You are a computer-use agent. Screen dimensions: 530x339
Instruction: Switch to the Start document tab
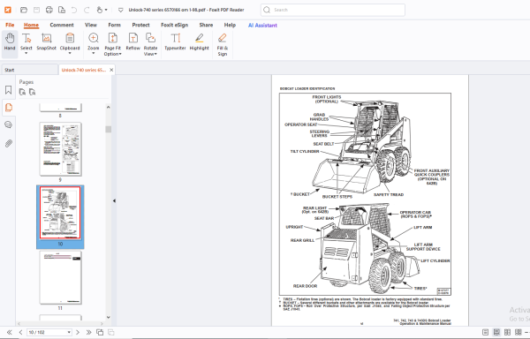[x=29, y=70]
